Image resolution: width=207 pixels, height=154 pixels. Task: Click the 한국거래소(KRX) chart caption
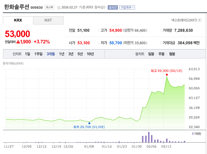(13, 63)
